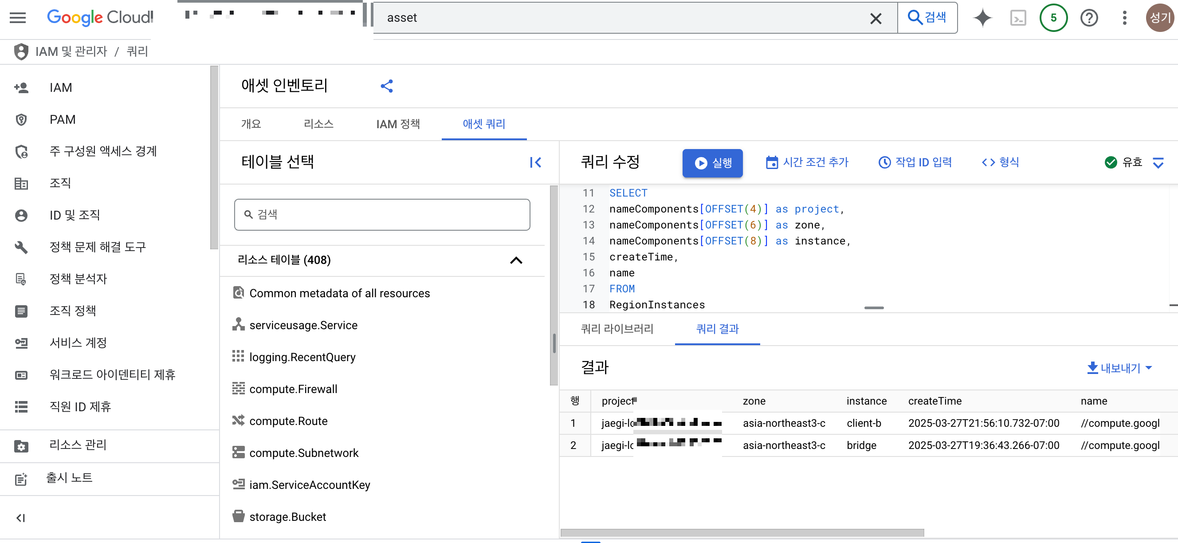Click the share icon beside 애셋 인벤토리
Screen dimensions: 1178x543
tap(386, 86)
